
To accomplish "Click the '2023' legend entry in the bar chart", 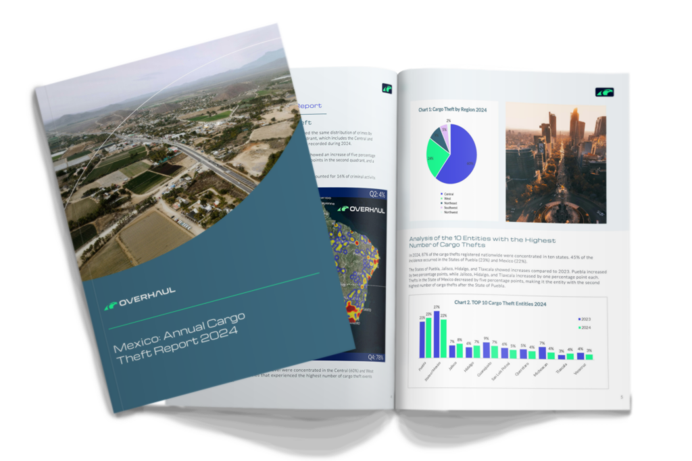I will pos(585,319).
